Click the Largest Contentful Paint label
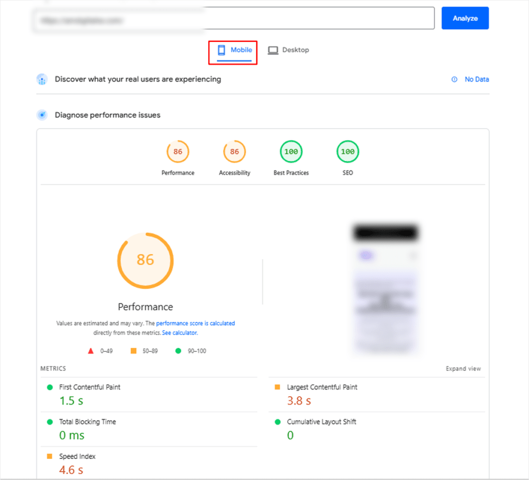 pos(322,387)
